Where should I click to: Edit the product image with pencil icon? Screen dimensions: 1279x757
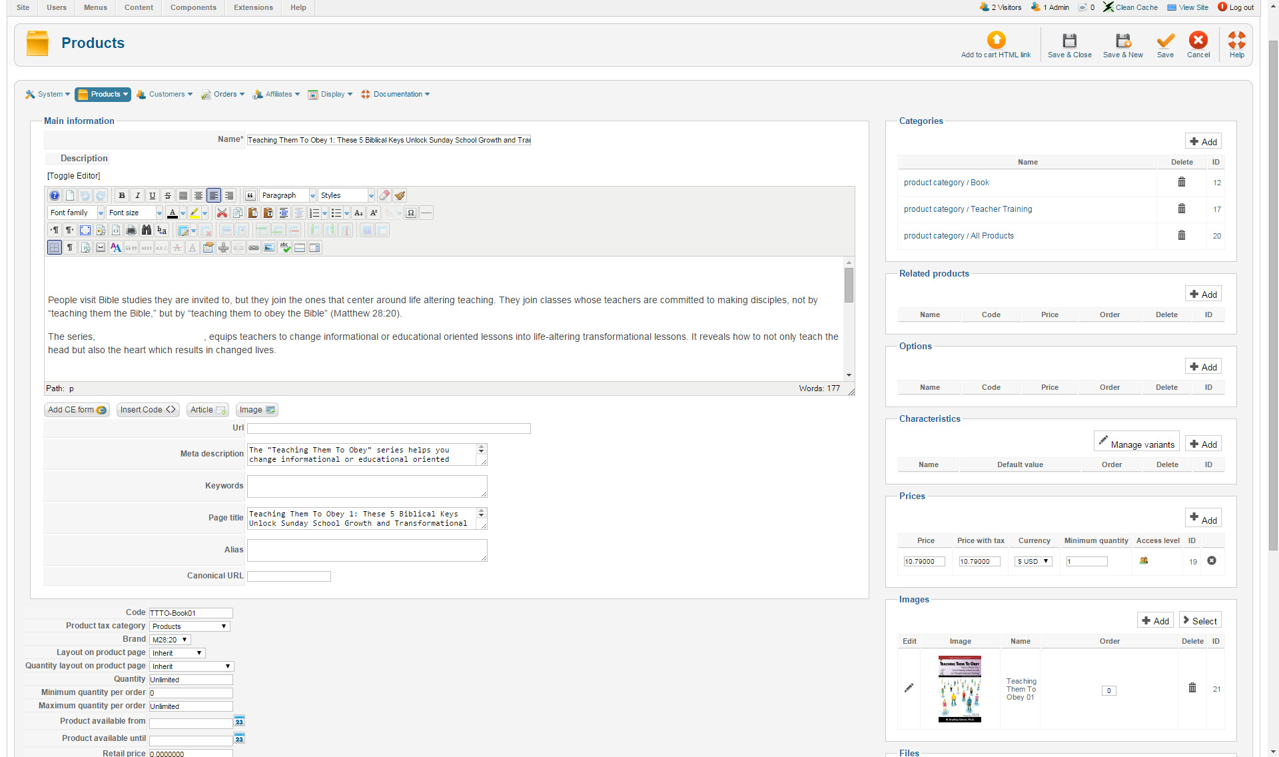[909, 688]
